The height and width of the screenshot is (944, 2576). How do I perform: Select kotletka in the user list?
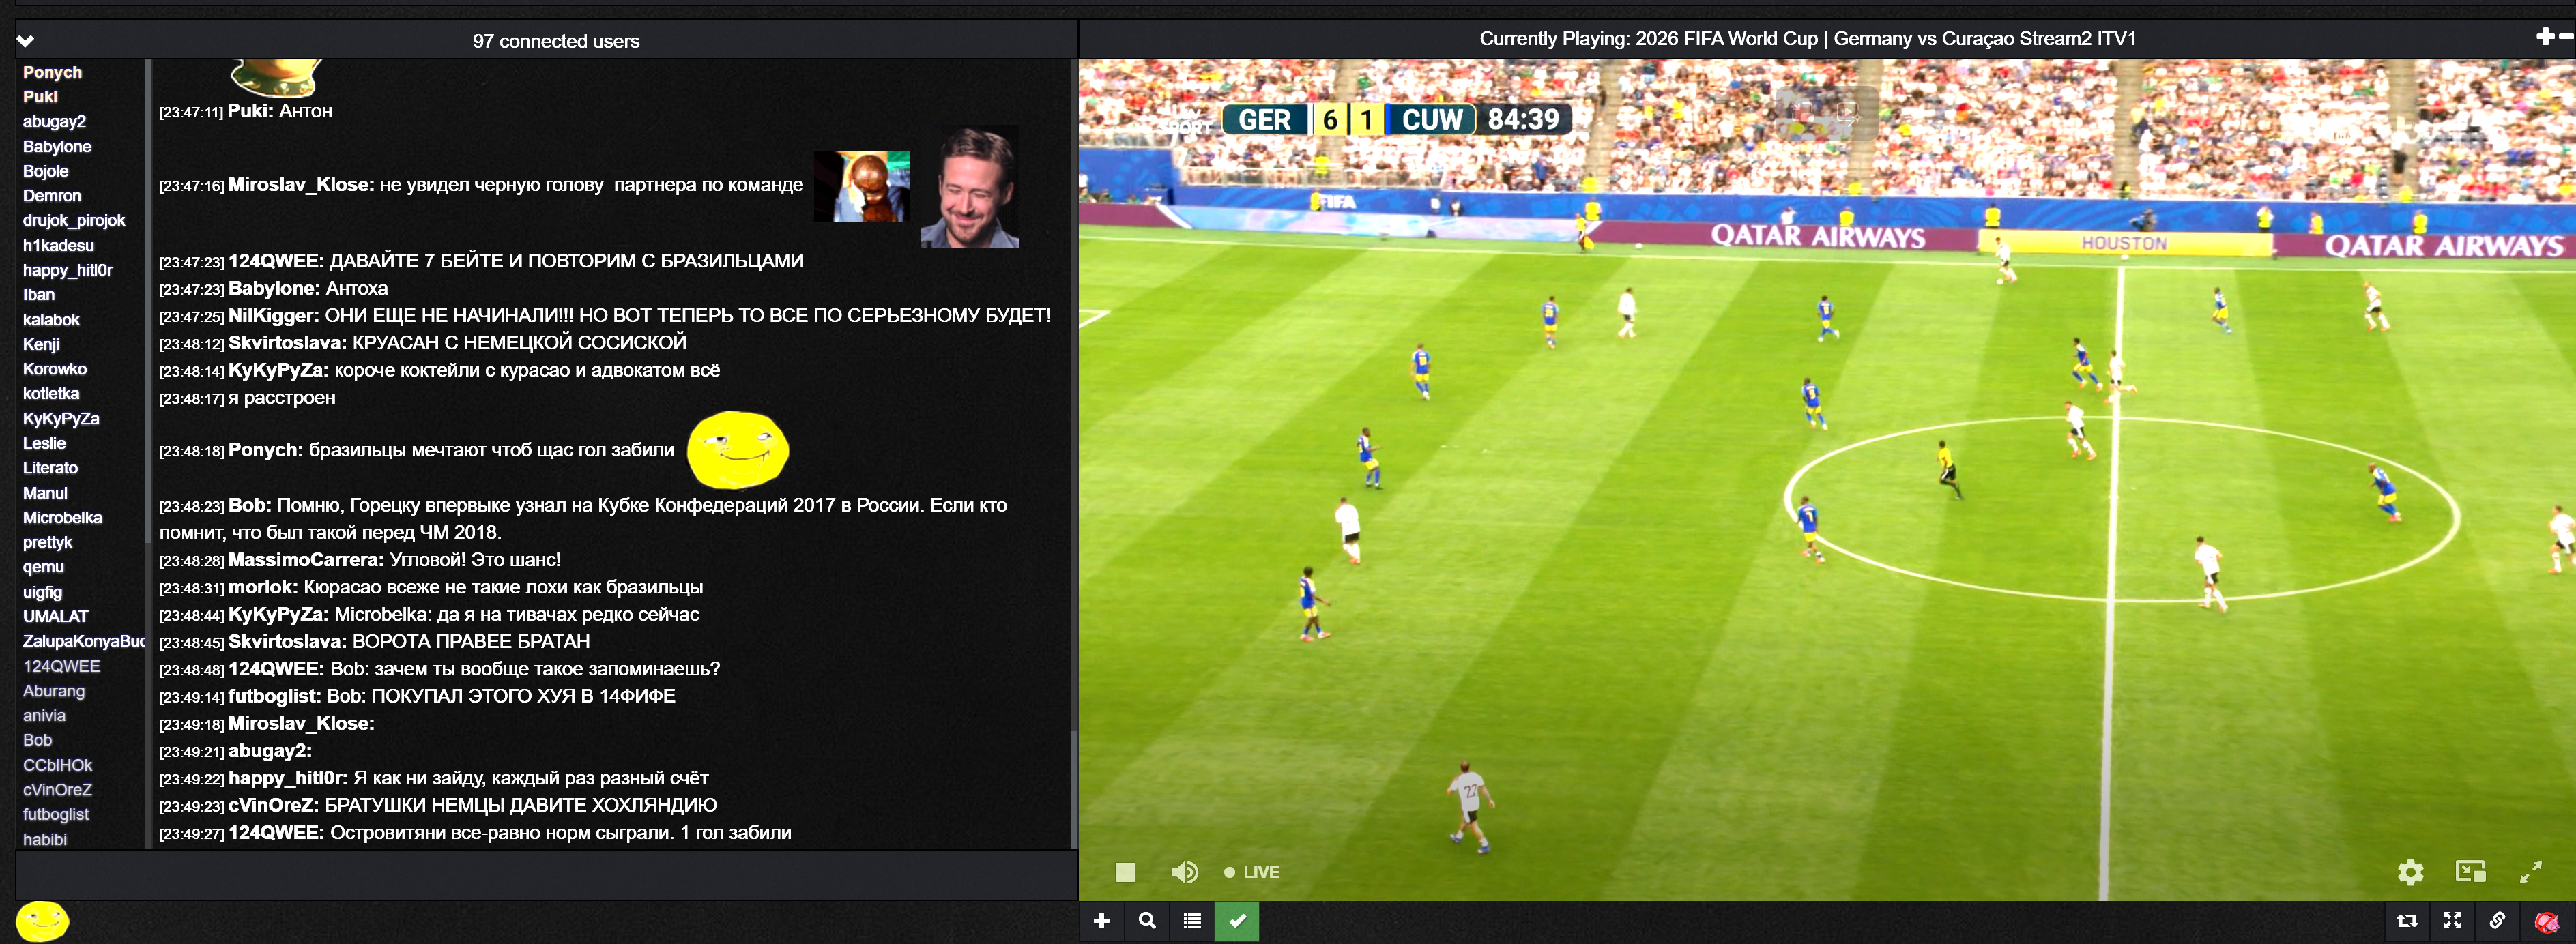tap(51, 394)
